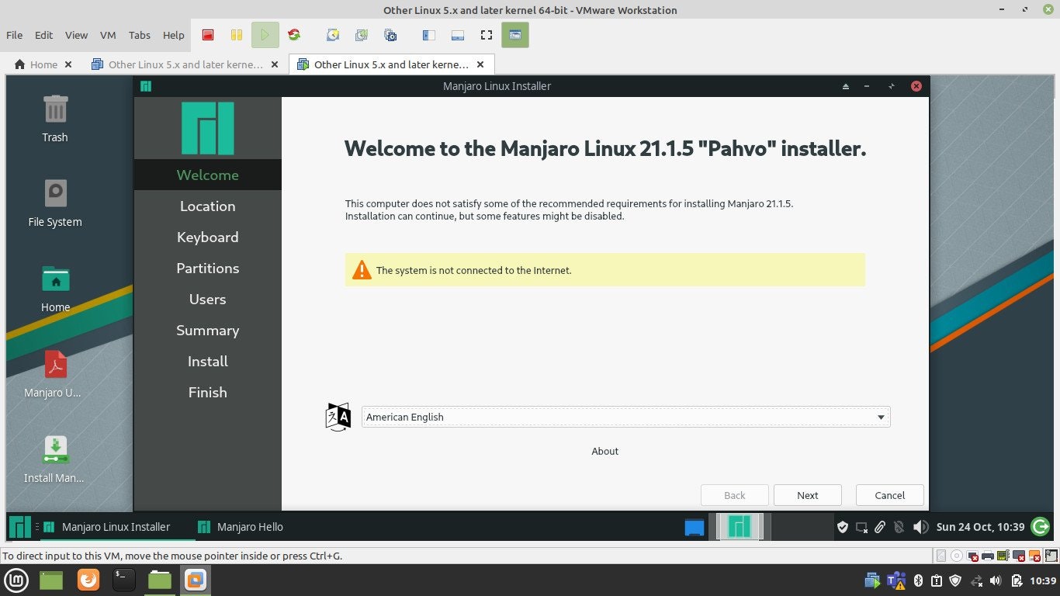Click the About link in installer

(x=605, y=451)
